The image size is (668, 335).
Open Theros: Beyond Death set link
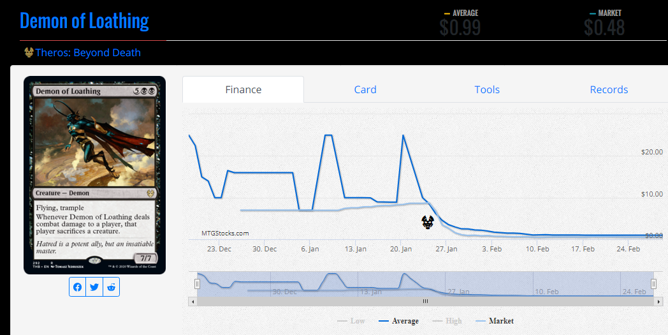[88, 52]
